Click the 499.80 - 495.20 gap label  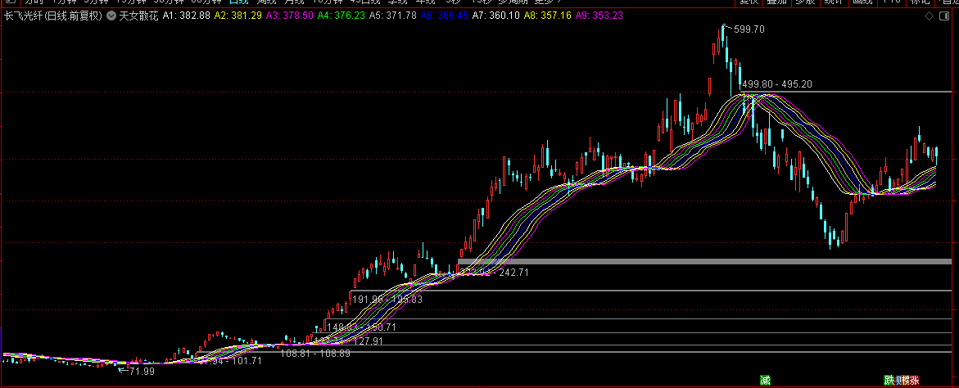(x=777, y=84)
